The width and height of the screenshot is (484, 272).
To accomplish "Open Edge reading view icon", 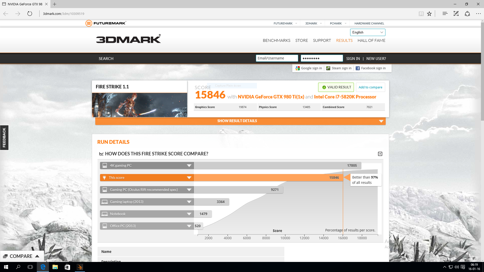I will pos(421,14).
